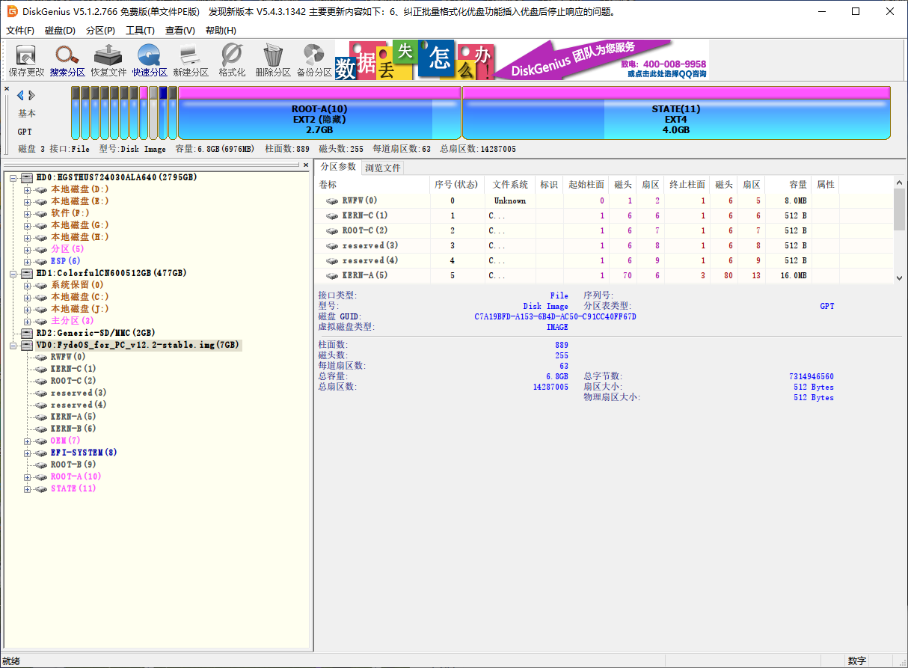
Task: Open the 帮助(H) menu
Action: coord(221,31)
